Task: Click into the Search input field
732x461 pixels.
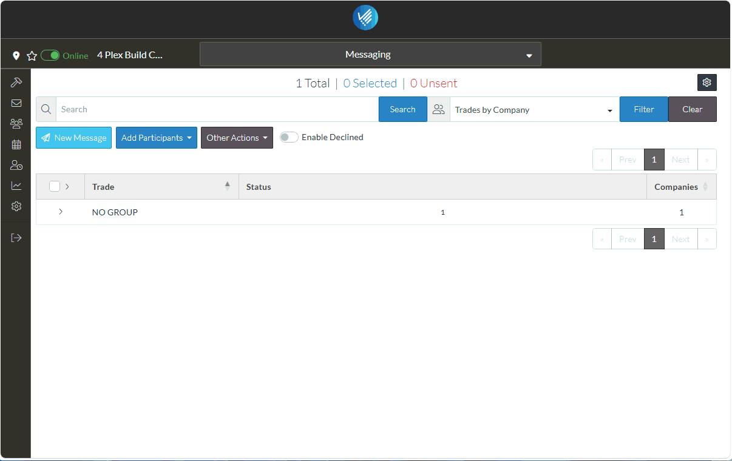Action: 217,109
